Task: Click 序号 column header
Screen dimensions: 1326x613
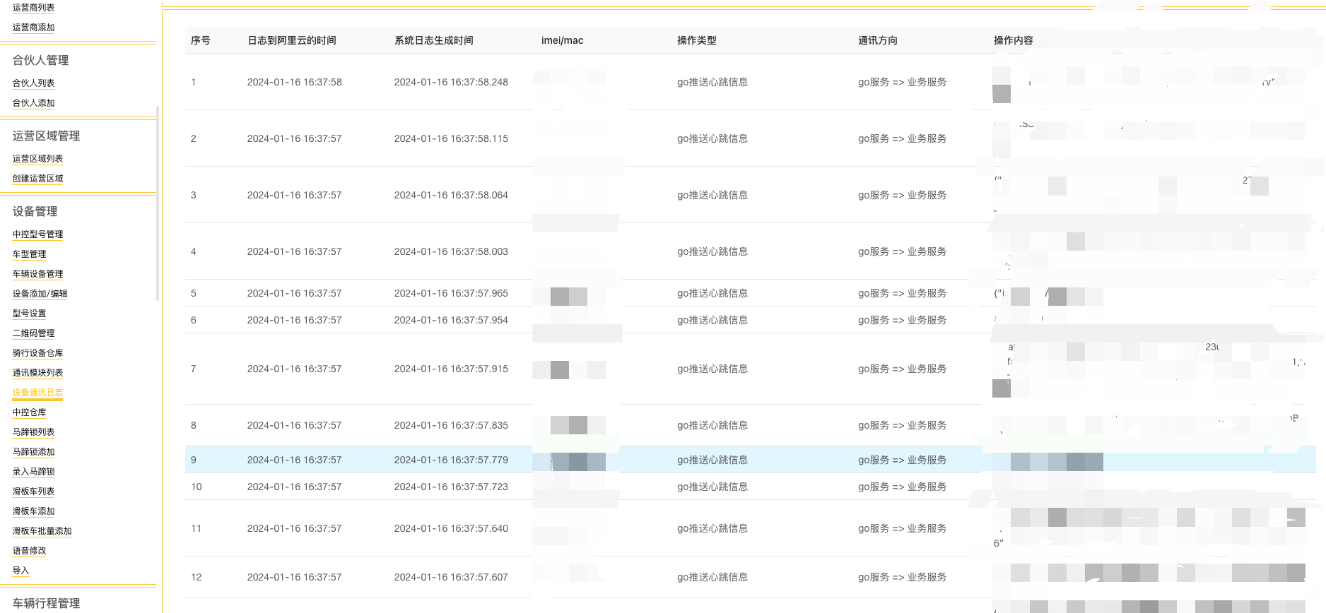Action: [201, 40]
